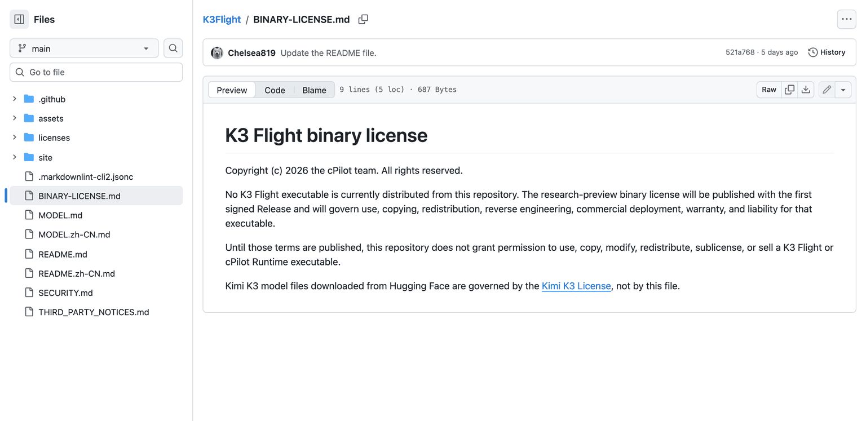
Task: Switch to Blame tab
Action: (314, 90)
